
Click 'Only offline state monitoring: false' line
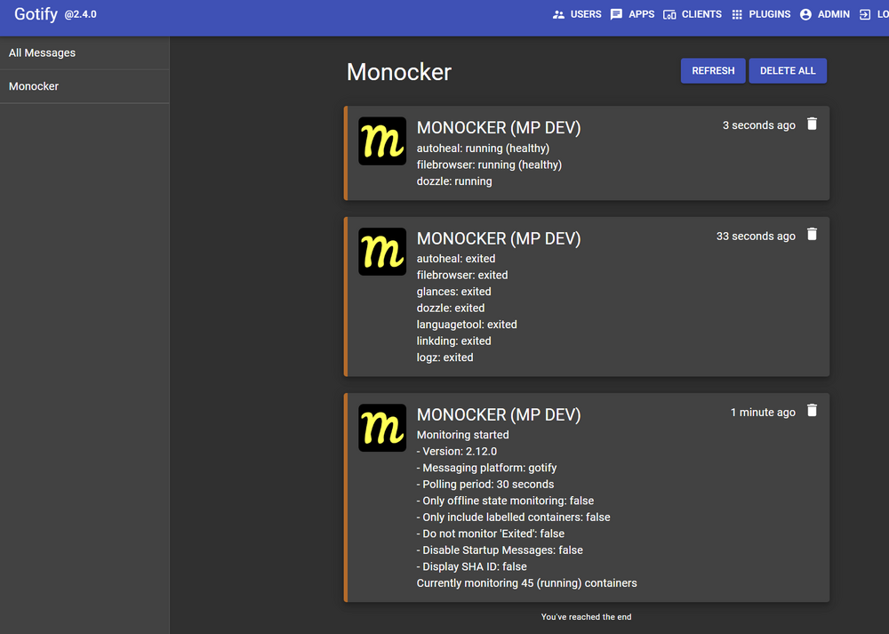point(505,501)
